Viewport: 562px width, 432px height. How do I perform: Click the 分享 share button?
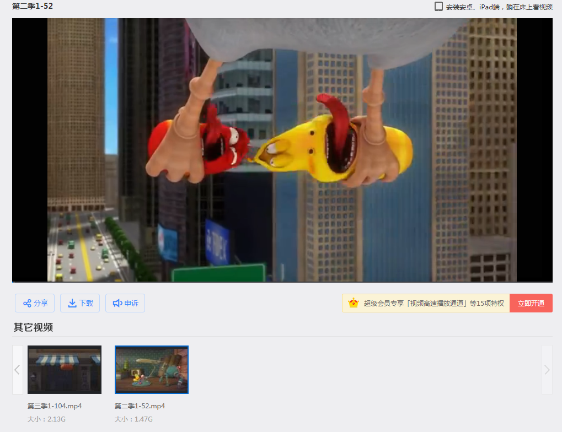(35, 303)
